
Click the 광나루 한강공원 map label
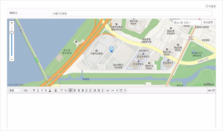pos(67,52)
